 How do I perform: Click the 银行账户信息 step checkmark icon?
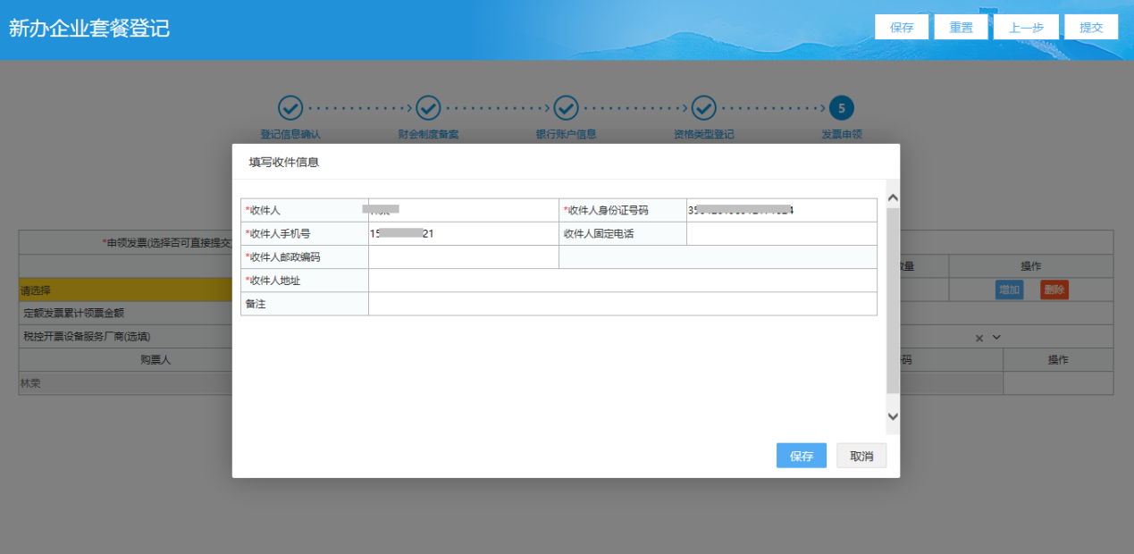point(566,108)
